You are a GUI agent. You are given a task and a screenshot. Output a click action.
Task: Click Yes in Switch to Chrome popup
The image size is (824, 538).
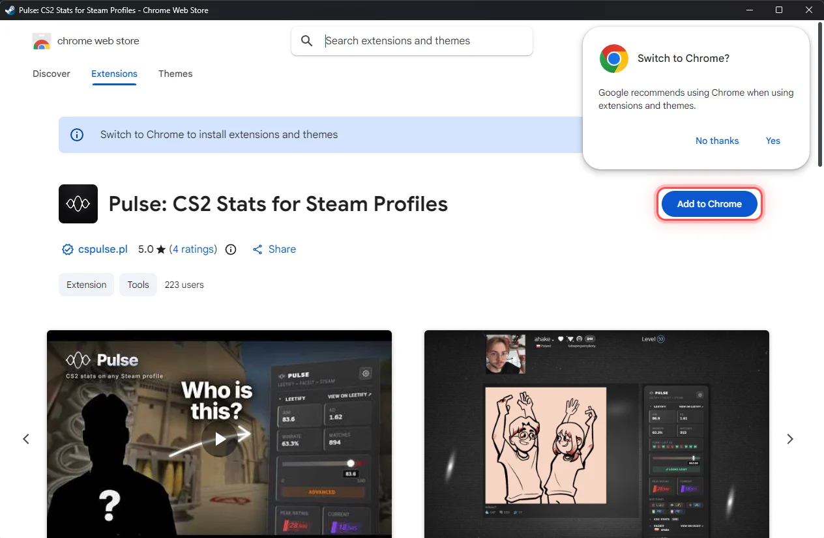pos(773,141)
